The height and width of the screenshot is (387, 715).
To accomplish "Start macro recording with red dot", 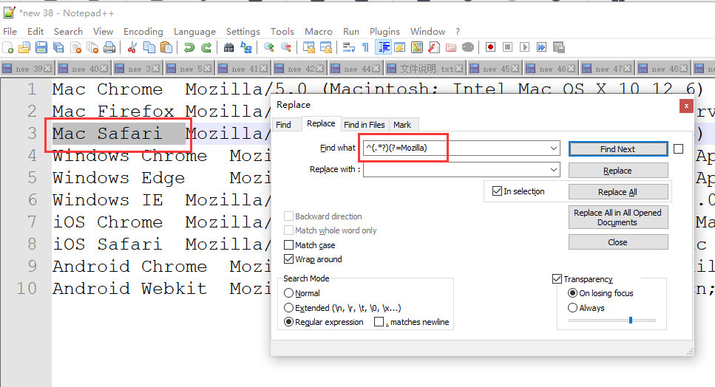I will (491, 47).
